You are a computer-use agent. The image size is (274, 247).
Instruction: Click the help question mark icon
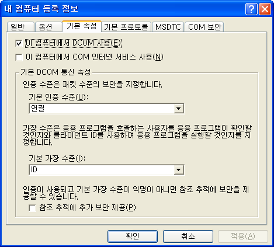(x=251, y=9)
